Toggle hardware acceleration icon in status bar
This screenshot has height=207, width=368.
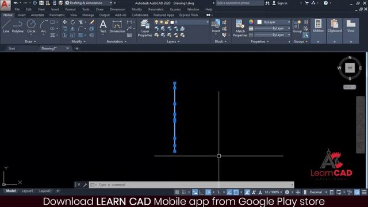click(357, 192)
